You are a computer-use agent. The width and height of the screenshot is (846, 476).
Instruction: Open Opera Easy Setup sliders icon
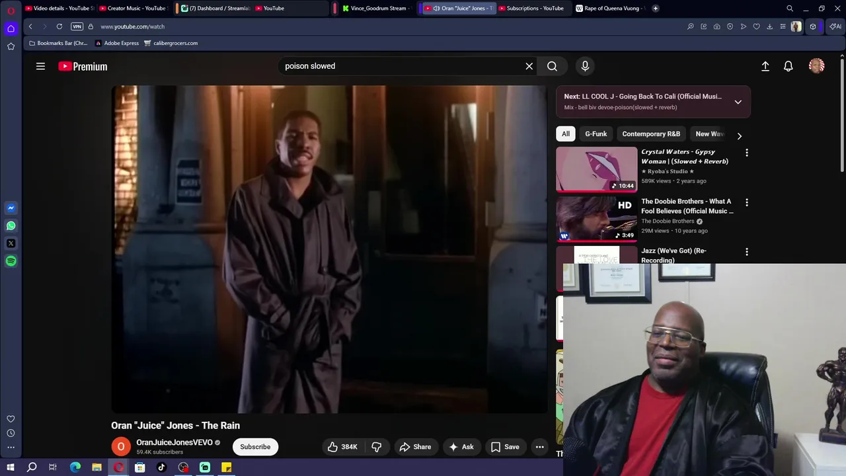(783, 26)
